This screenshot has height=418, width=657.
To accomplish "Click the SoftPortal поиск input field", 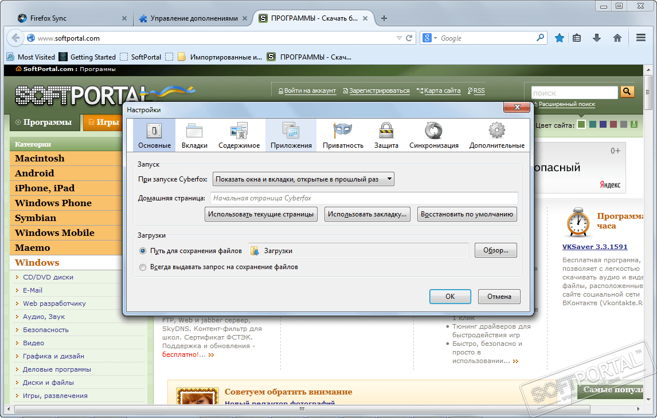I will 574,92.
